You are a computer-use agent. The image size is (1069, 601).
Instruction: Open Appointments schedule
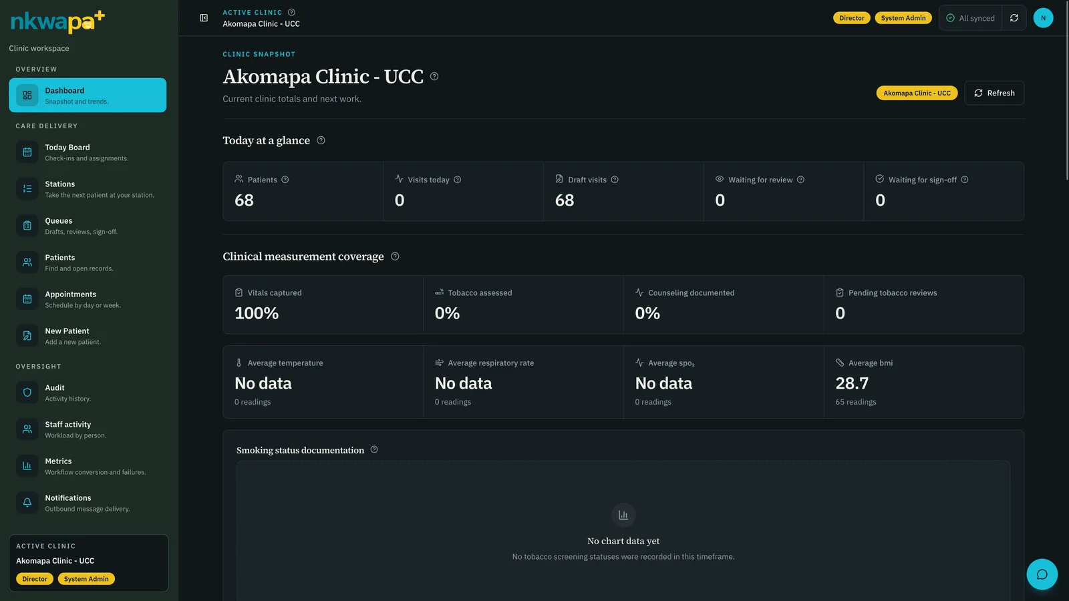[x=88, y=299]
